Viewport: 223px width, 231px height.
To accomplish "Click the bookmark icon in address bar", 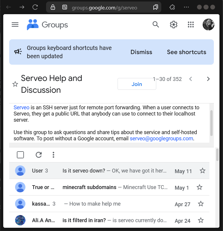I will click(x=156, y=7).
